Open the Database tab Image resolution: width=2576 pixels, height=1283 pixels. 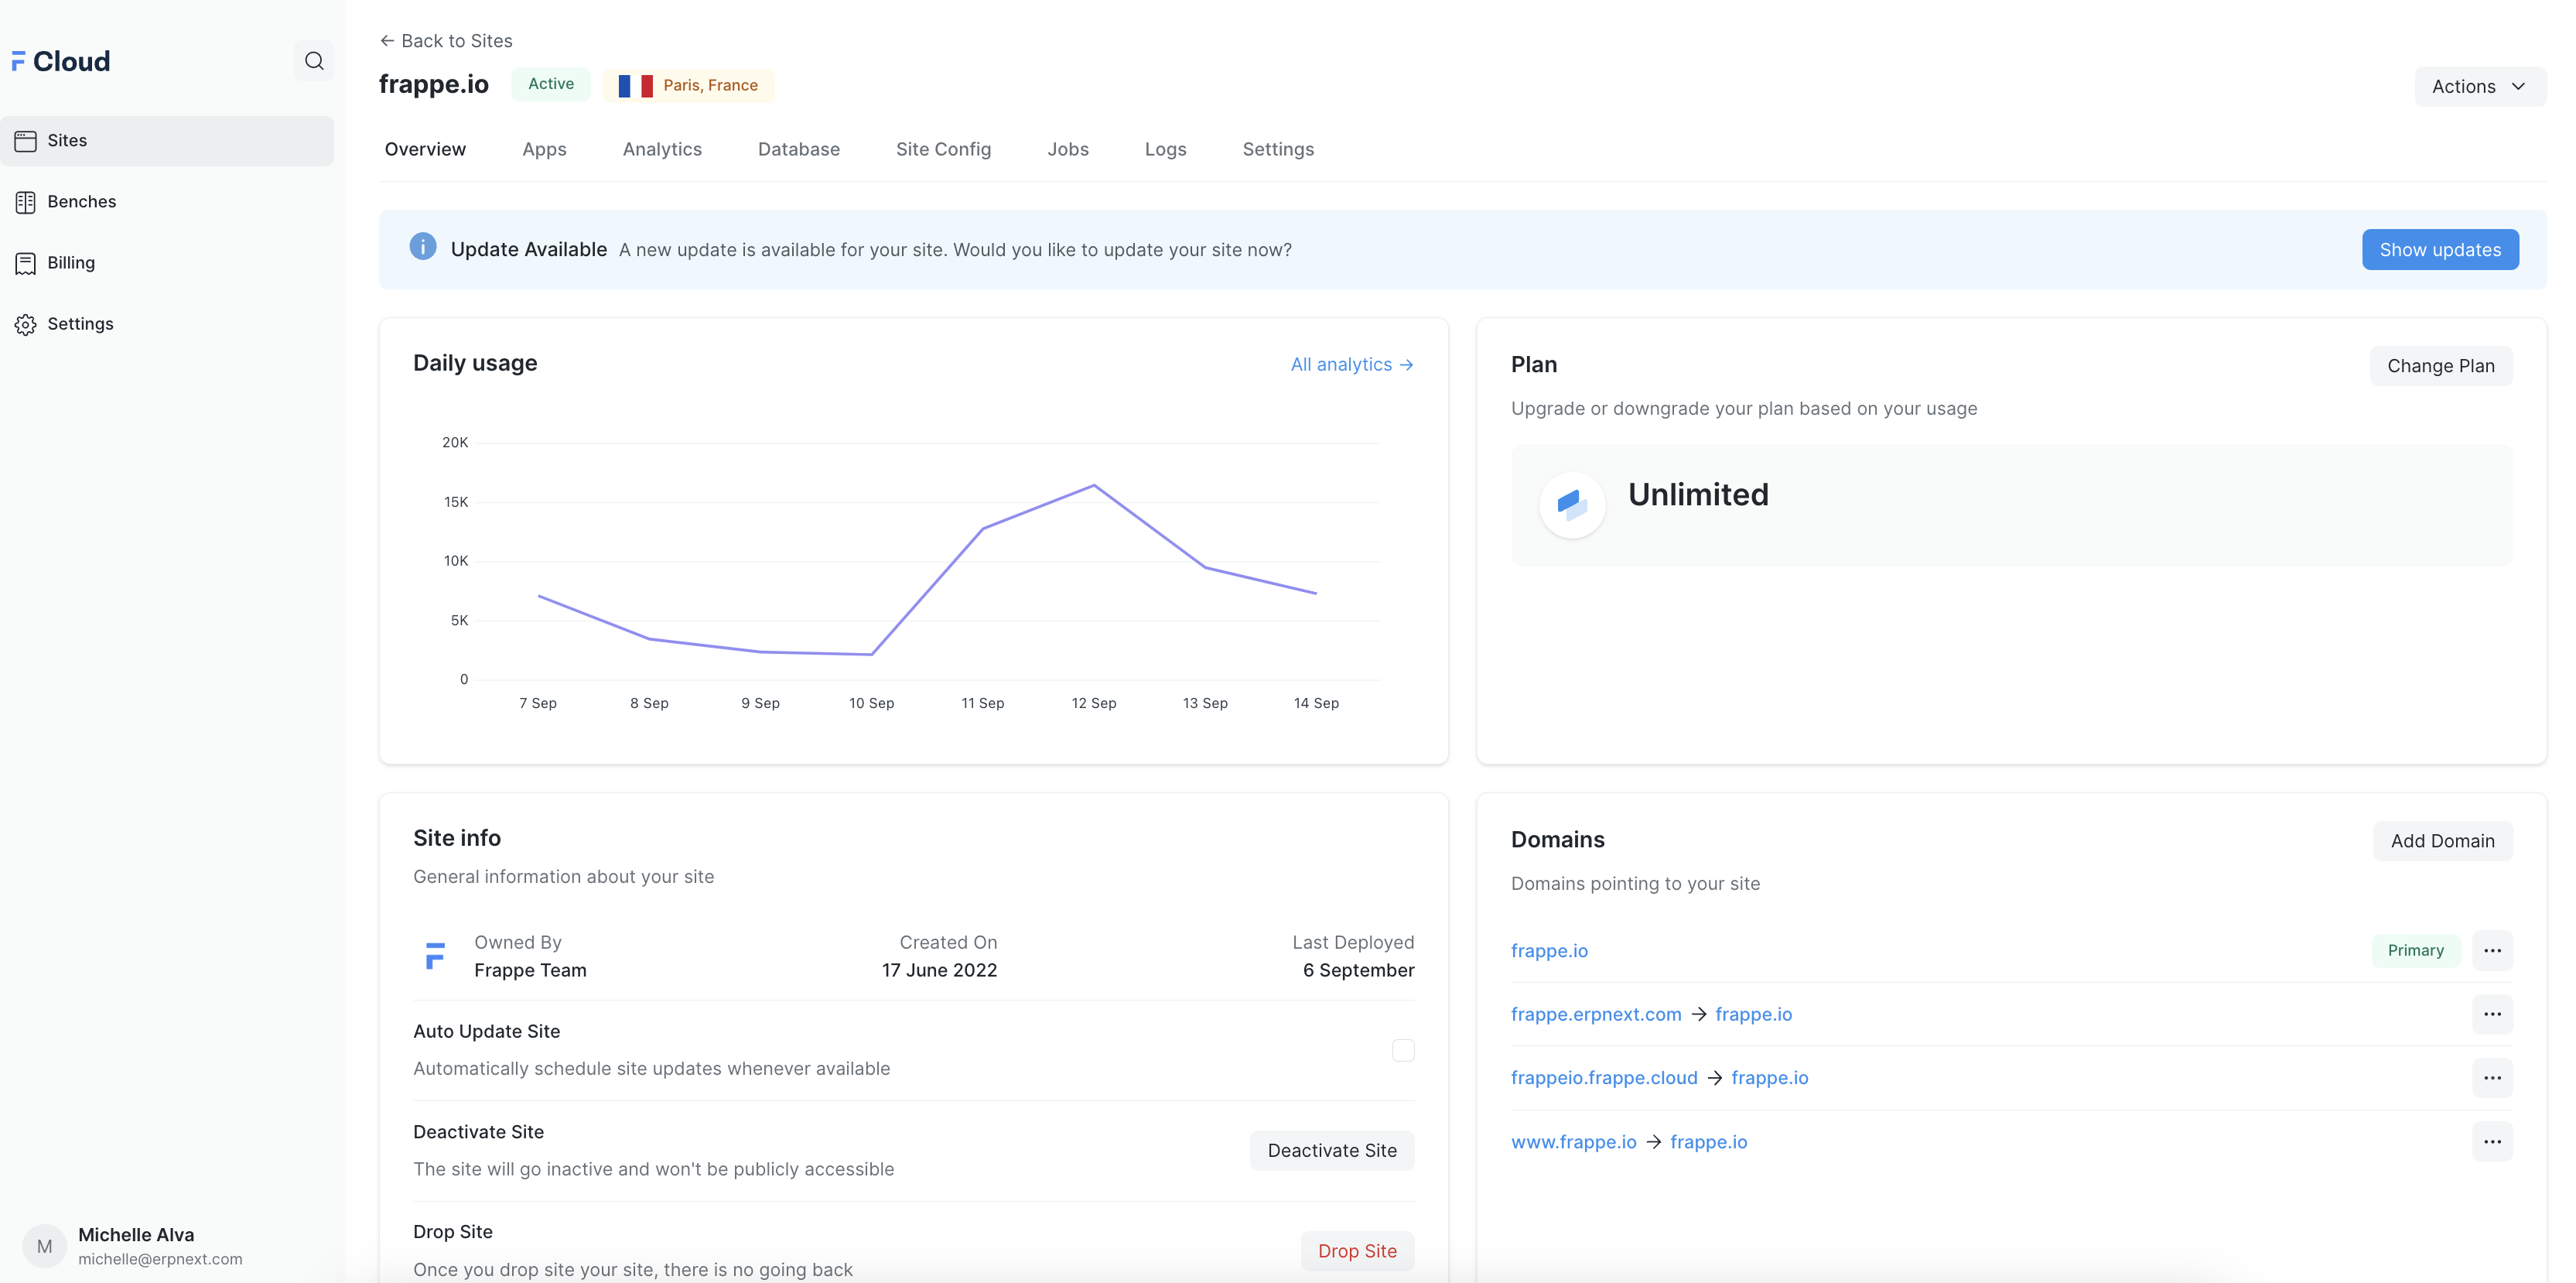coord(798,149)
